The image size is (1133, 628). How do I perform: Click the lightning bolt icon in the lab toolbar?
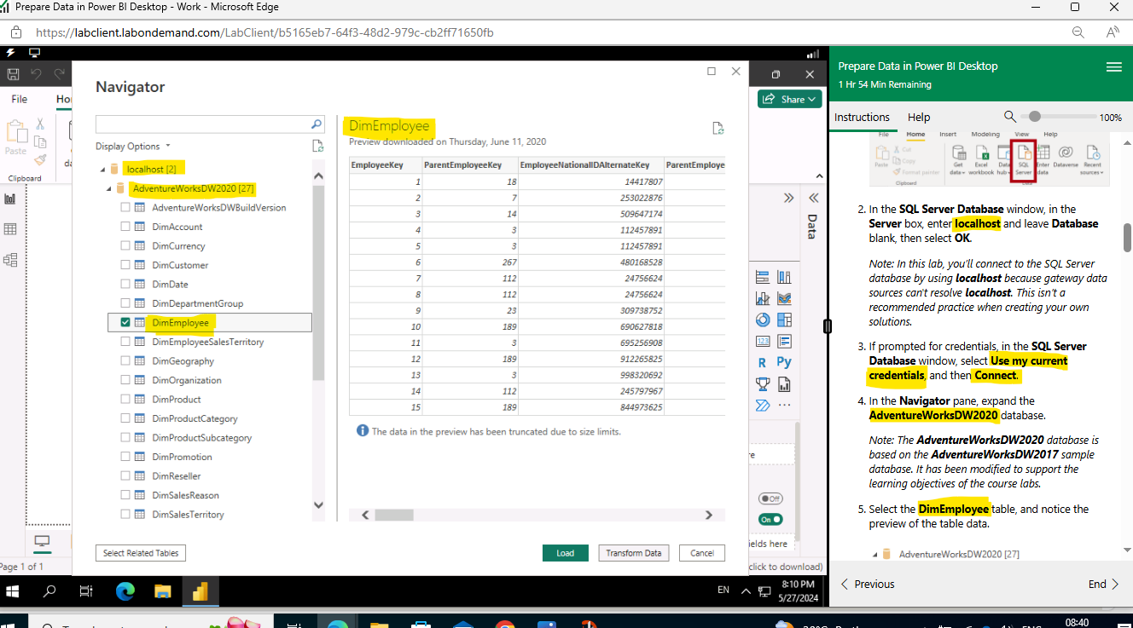point(11,52)
